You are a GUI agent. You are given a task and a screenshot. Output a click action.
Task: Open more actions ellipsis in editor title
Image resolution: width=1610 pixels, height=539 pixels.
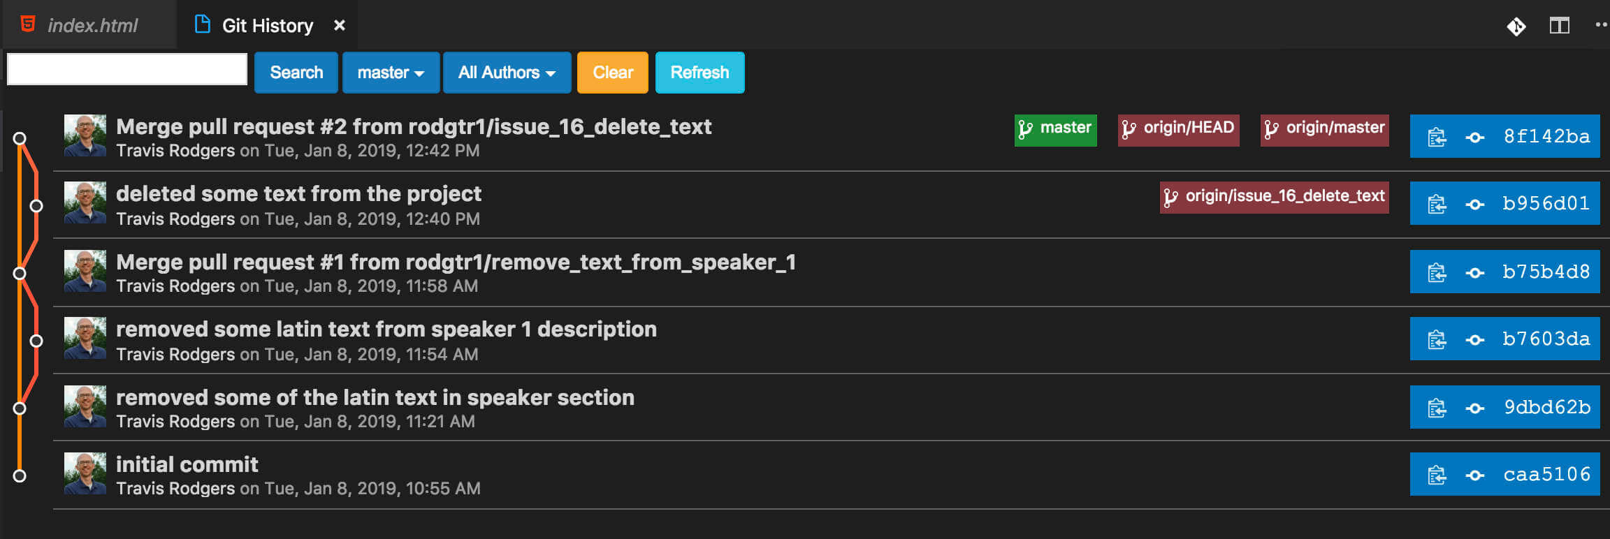(x=1602, y=25)
